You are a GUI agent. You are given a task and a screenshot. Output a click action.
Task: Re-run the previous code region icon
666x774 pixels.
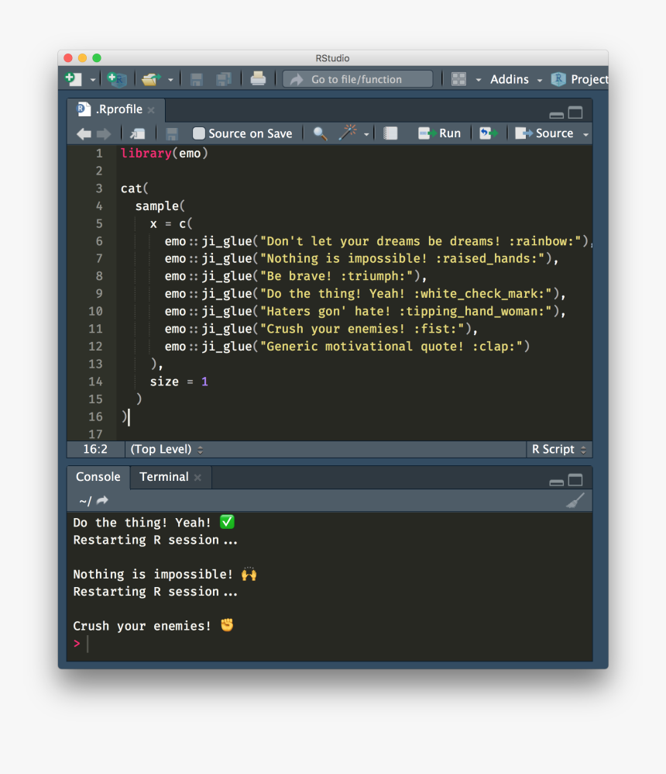[x=489, y=133]
